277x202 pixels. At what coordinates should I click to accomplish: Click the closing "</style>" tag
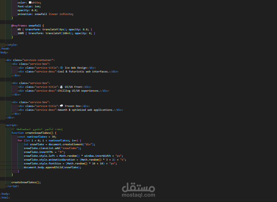pyautogui.click(x=11, y=45)
